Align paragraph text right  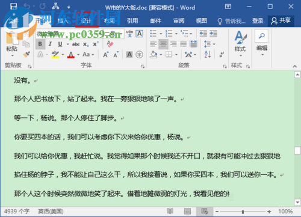173,44
